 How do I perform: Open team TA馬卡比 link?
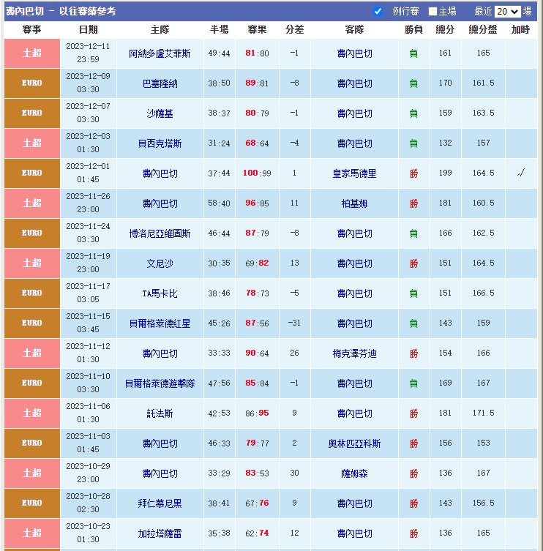click(160, 293)
